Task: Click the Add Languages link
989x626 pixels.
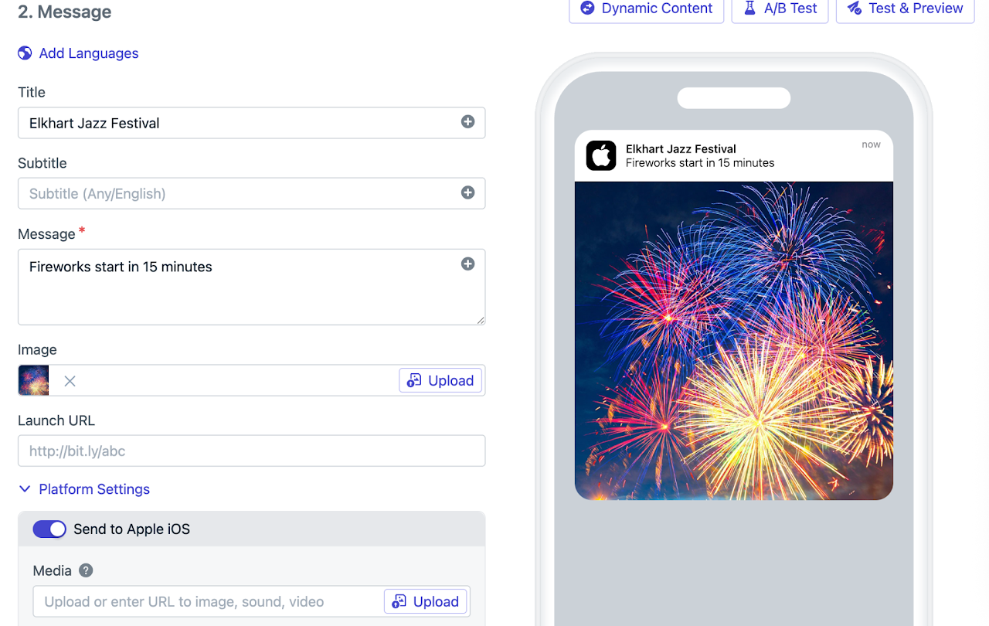Action: click(89, 53)
